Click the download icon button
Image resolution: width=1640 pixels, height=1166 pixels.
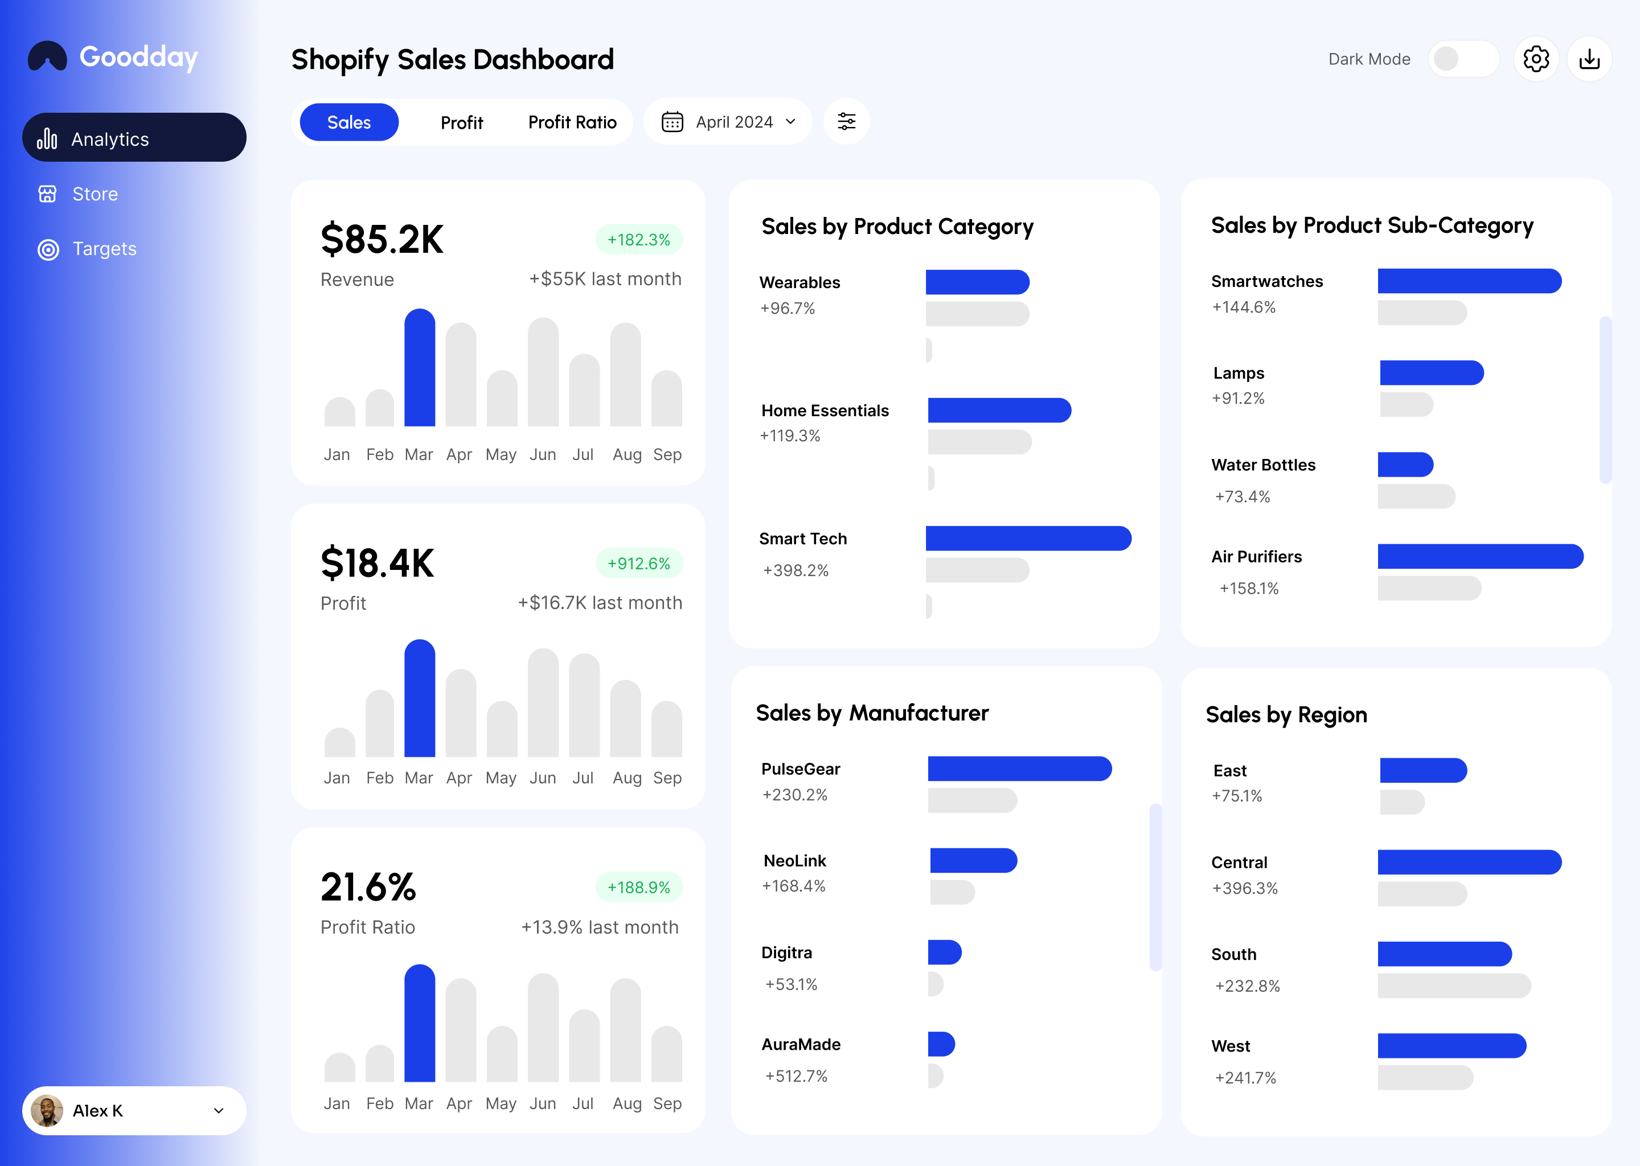pyautogui.click(x=1589, y=59)
